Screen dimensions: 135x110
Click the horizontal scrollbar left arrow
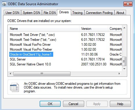click(x=10, y=74)
